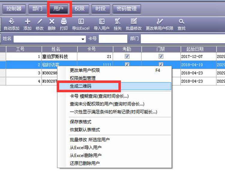Click the 自动添加 (auto add) toolbar icon
This screenshot has height=172, width=225.
pos(11,22)
